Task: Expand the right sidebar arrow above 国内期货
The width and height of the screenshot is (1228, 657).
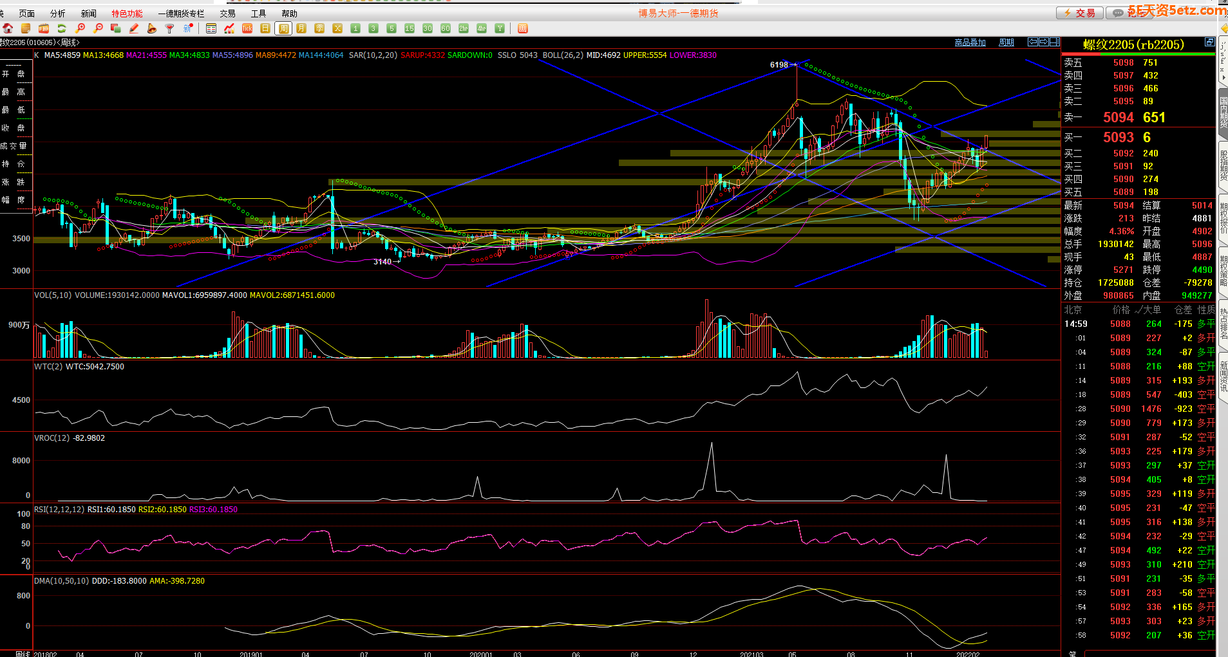Action: pos(1223,77)
